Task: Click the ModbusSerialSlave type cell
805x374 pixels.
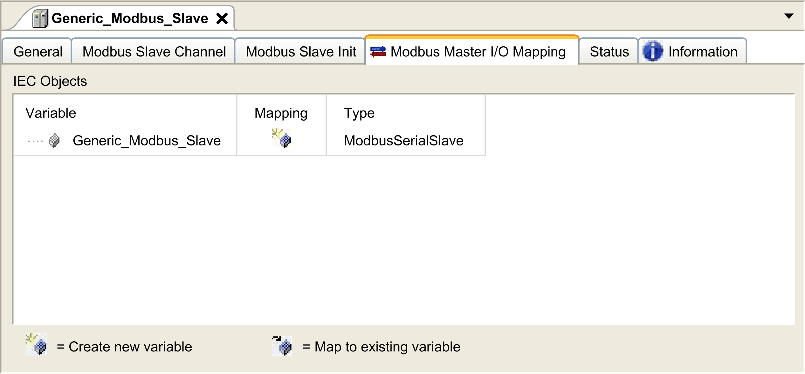Action: (x=404, y=141)
